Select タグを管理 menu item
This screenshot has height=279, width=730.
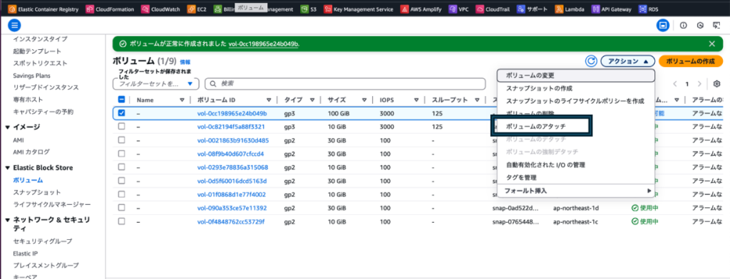[576, 177]
